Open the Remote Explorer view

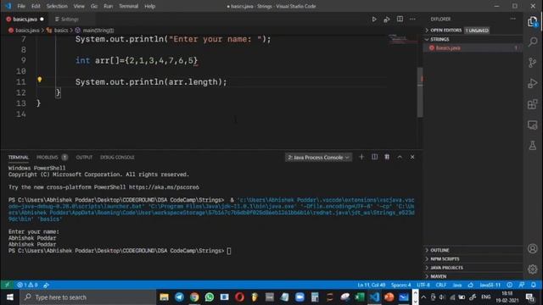point(533,125)
